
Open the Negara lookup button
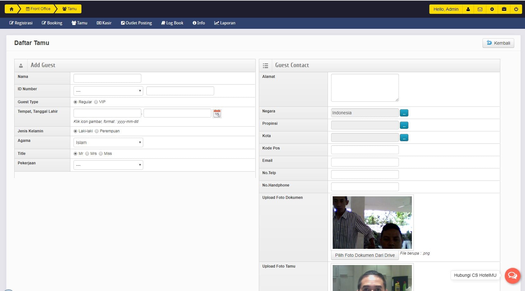404,113
